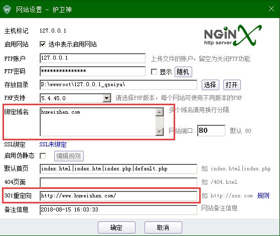Focus the website port field showing 80
Viewport: 280px width, 236px height.
click(x=211, y=131)
